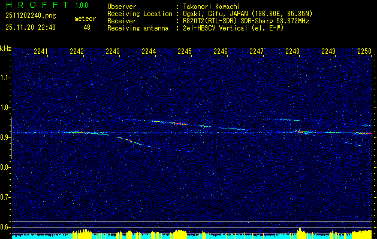This screenshot has height=239, width=377.
Task: Click the kHz axis unit label
Action: coord(5,49)
